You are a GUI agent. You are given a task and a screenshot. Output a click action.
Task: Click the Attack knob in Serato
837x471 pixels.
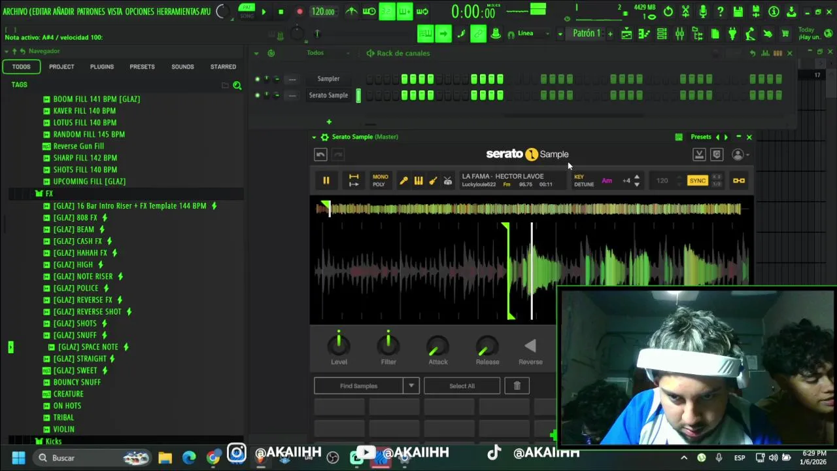click(438, 347)
